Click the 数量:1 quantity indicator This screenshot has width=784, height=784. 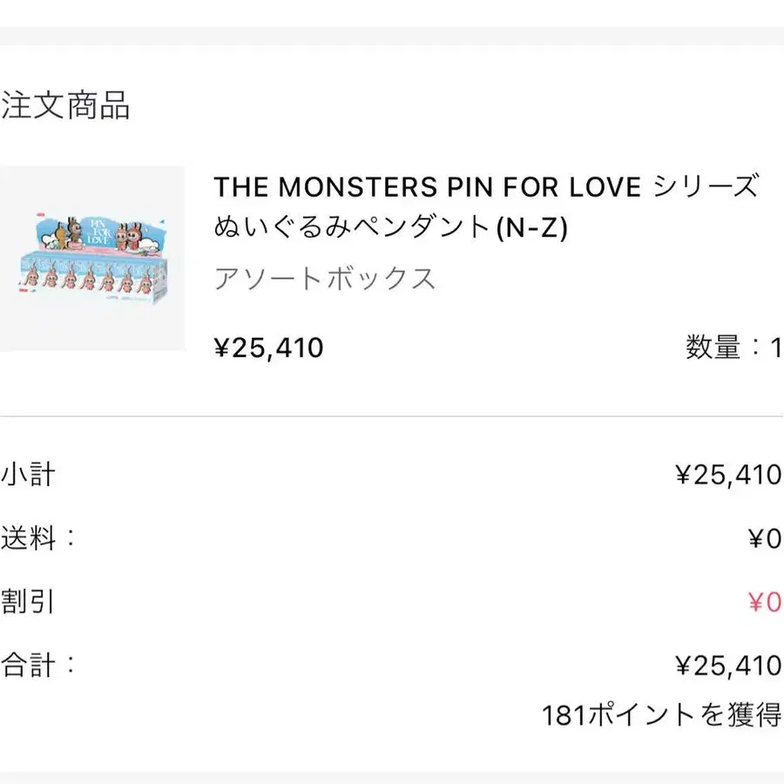pos(733,348)
